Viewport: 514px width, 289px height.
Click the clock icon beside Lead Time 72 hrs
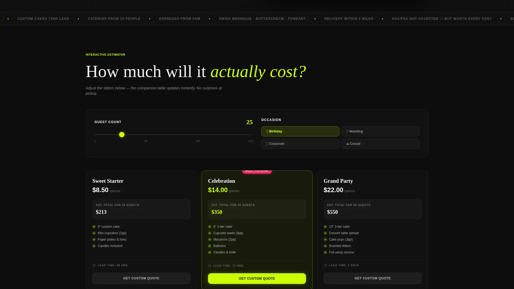coord(210,266)
